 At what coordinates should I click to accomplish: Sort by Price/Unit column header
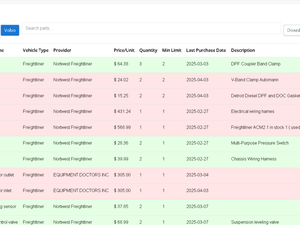[x=124, y=50]
